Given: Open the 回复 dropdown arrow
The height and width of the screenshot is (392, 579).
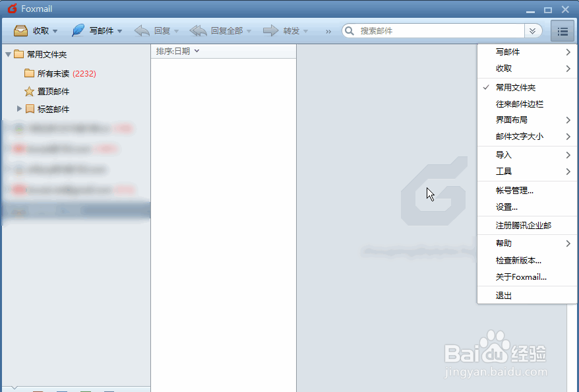Looking at the screenshot, I should coord(176,32).
